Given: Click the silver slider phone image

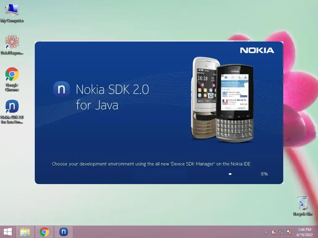Looking at the screenshot, I should tap(204, 98).
